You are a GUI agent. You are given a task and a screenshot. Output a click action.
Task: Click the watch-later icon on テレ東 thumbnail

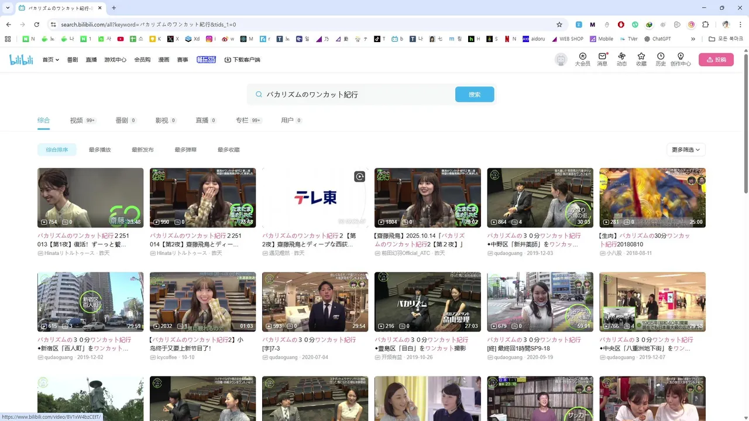[x=359, y=177]
